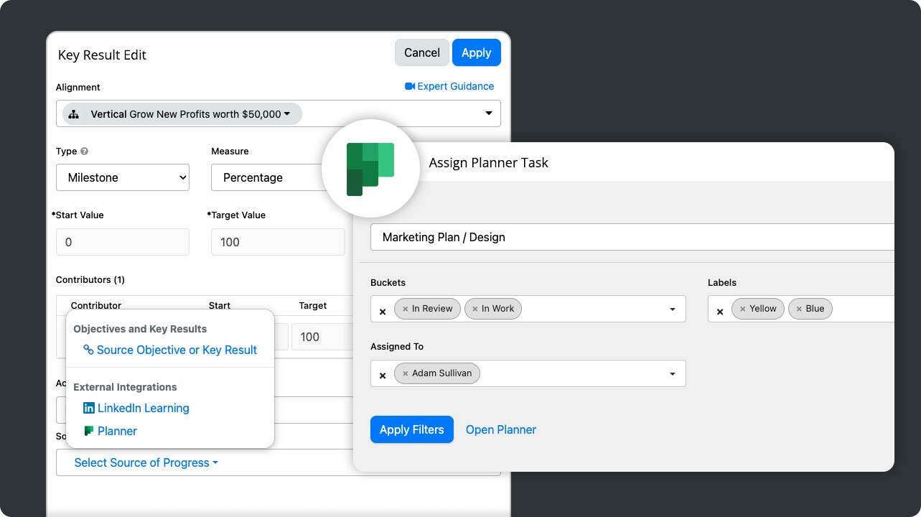Remove the In Review bucket tag
Image resolution: width=921 pixels, height=517 pixels.
pyautogui.click(x=406, y=309)
